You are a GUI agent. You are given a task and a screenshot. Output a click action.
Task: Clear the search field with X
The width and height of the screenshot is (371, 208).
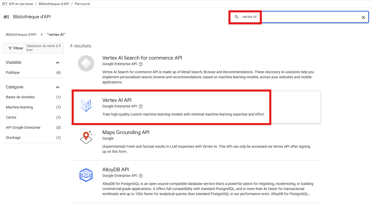(363, 17)
